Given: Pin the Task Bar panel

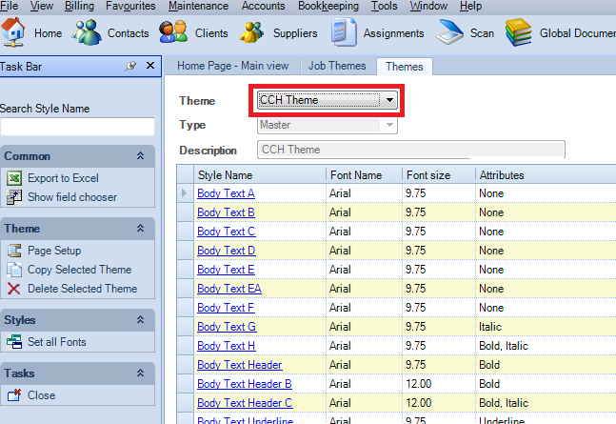Looking at the screenshot, I should [130, 66].
